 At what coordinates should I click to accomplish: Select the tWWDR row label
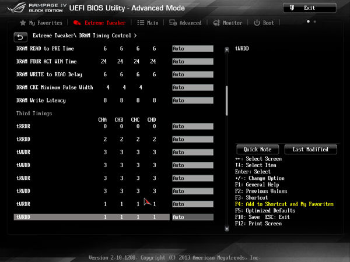tap(23, 152)
